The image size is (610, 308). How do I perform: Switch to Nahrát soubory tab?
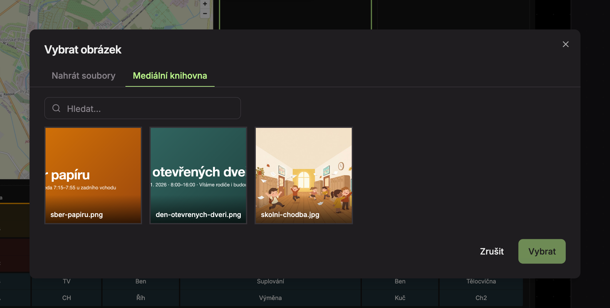(84, 76)
